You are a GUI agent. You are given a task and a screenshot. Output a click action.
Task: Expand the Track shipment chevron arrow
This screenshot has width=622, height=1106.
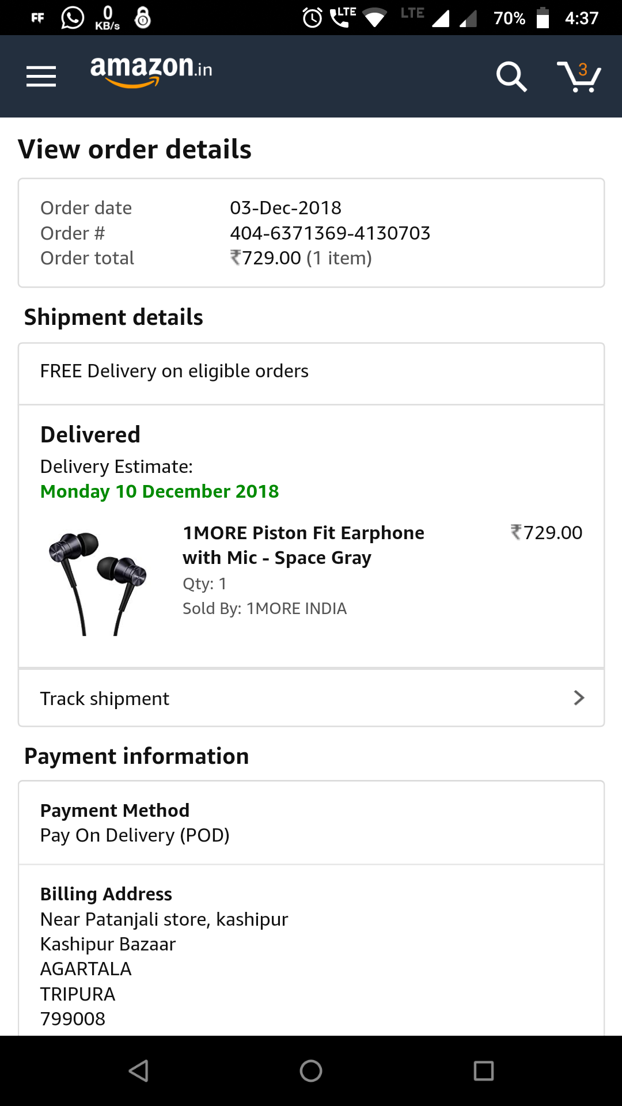[x=579, y=698]
